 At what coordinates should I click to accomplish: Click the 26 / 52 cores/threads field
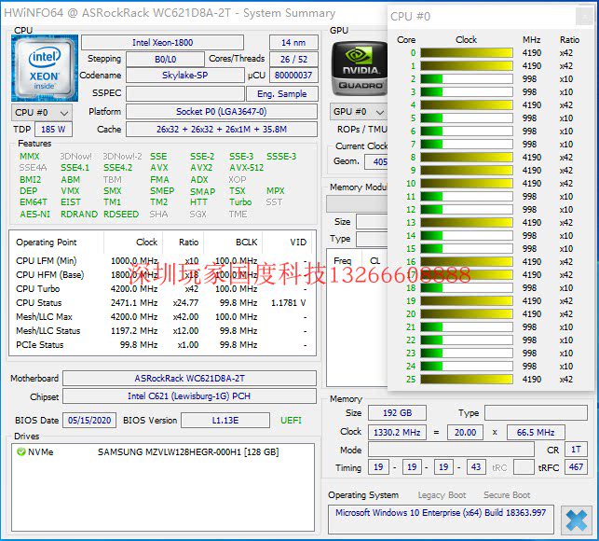[x=293, y=60]
